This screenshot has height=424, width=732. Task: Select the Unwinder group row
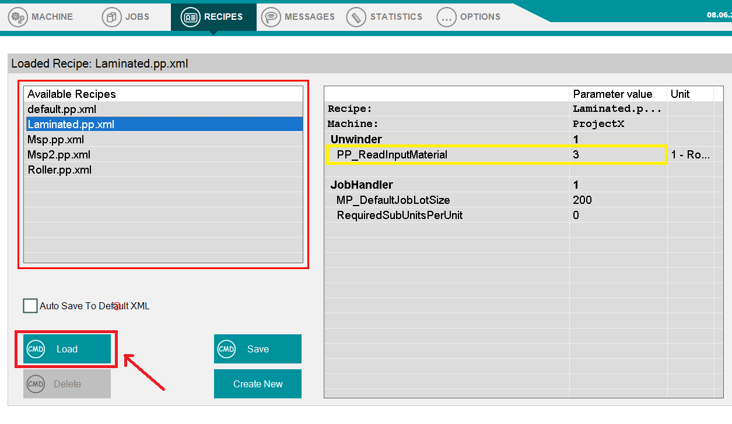click(356, 139)
